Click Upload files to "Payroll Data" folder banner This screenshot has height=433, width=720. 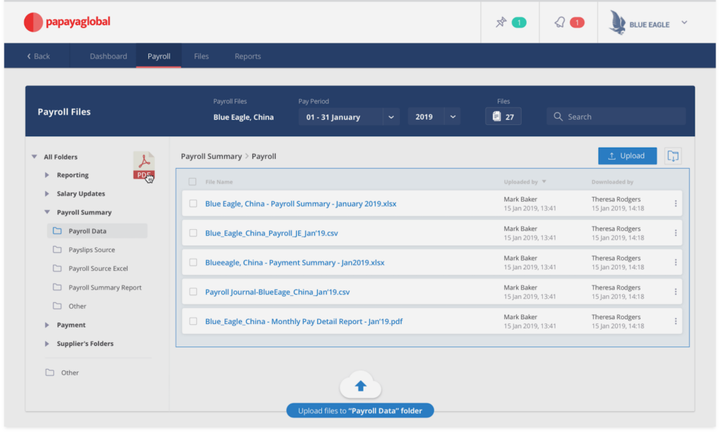(360, 411)
